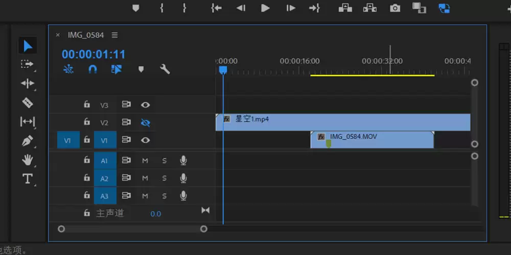Select the Slip tool
Screen dimensions: 511x255
(28, 122)
